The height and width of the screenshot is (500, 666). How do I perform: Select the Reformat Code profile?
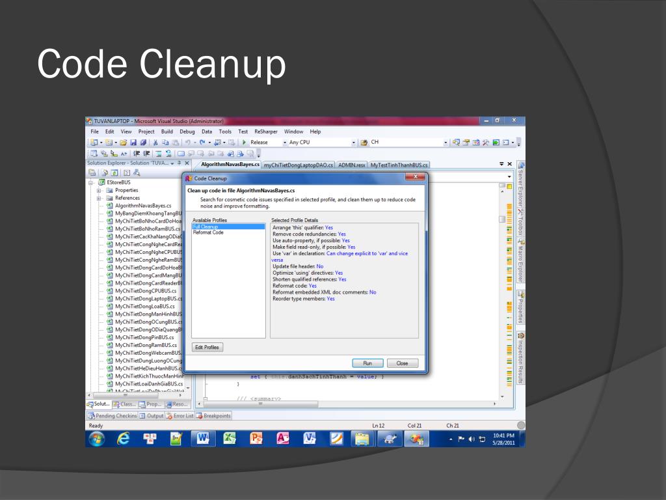[208, 232]
